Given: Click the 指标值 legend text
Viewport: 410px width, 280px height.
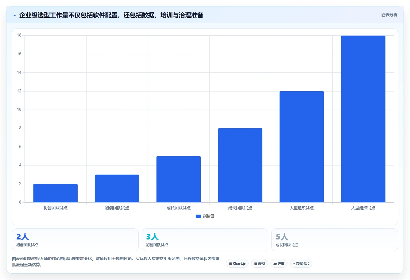Looking at the screenshot, I should (x=209, y=216).
